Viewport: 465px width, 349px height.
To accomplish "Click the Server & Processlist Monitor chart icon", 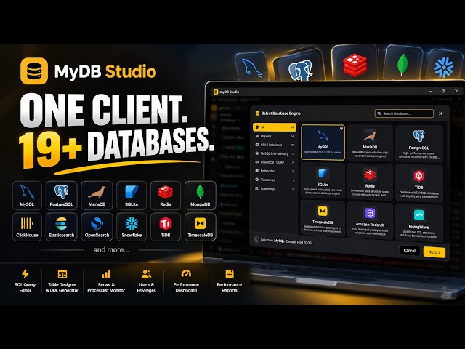I will [x=106, y=274].
